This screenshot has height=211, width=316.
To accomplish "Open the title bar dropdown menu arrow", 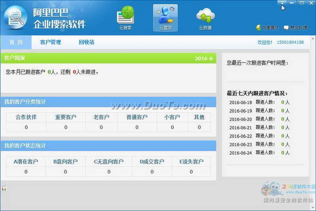I will [282, 3].
